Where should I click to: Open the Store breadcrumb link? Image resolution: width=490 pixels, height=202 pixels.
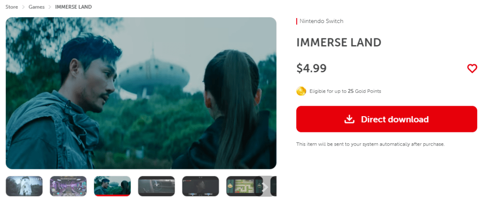(x=11, y=7)
